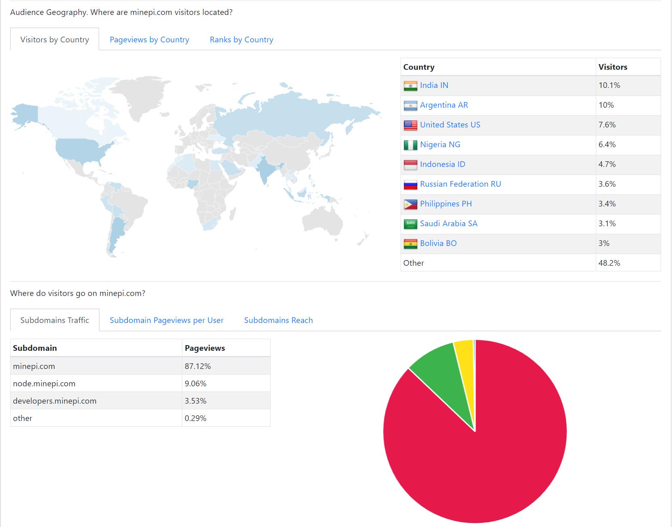672x527 pixels.
Task: Click the node.minepi.com row
Action: coord(140,383)
